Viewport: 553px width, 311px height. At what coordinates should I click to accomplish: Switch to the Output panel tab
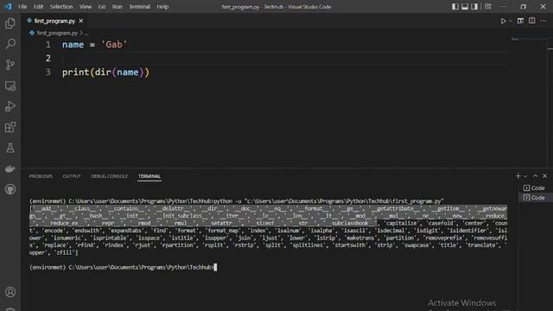[72, 176]
